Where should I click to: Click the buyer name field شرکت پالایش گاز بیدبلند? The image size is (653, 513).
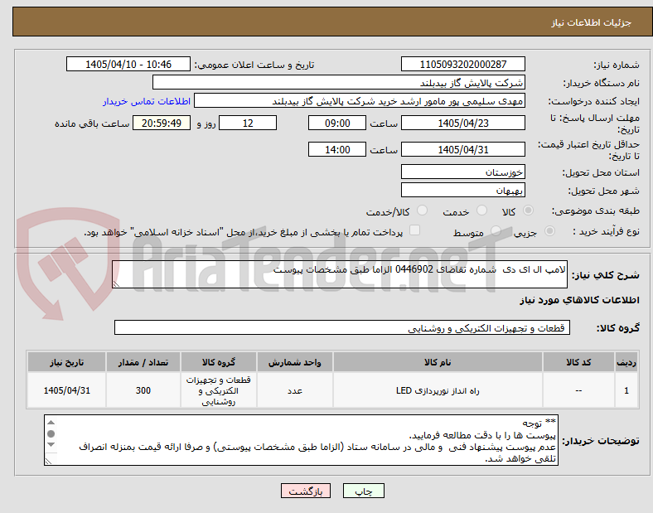[339, 82]
